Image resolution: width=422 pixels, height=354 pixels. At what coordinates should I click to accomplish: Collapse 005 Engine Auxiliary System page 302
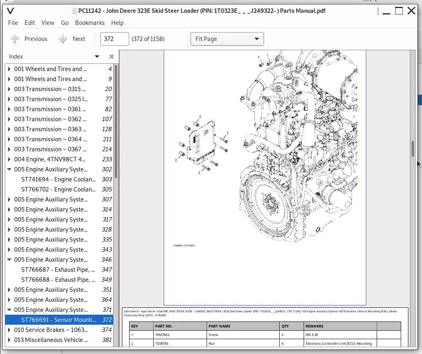tap(9, 169)
